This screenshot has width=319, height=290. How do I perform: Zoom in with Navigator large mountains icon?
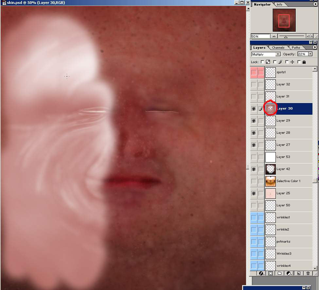(x=310, y=36)
